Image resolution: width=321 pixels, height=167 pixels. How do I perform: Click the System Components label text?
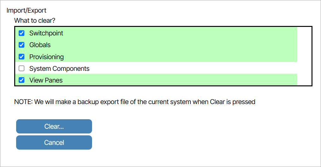click(59, 69)
